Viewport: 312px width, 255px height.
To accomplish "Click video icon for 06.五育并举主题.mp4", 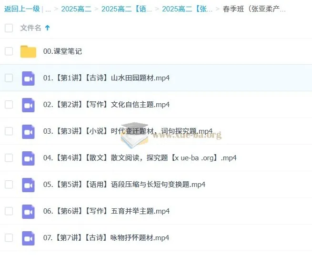I will coord(28,212).
